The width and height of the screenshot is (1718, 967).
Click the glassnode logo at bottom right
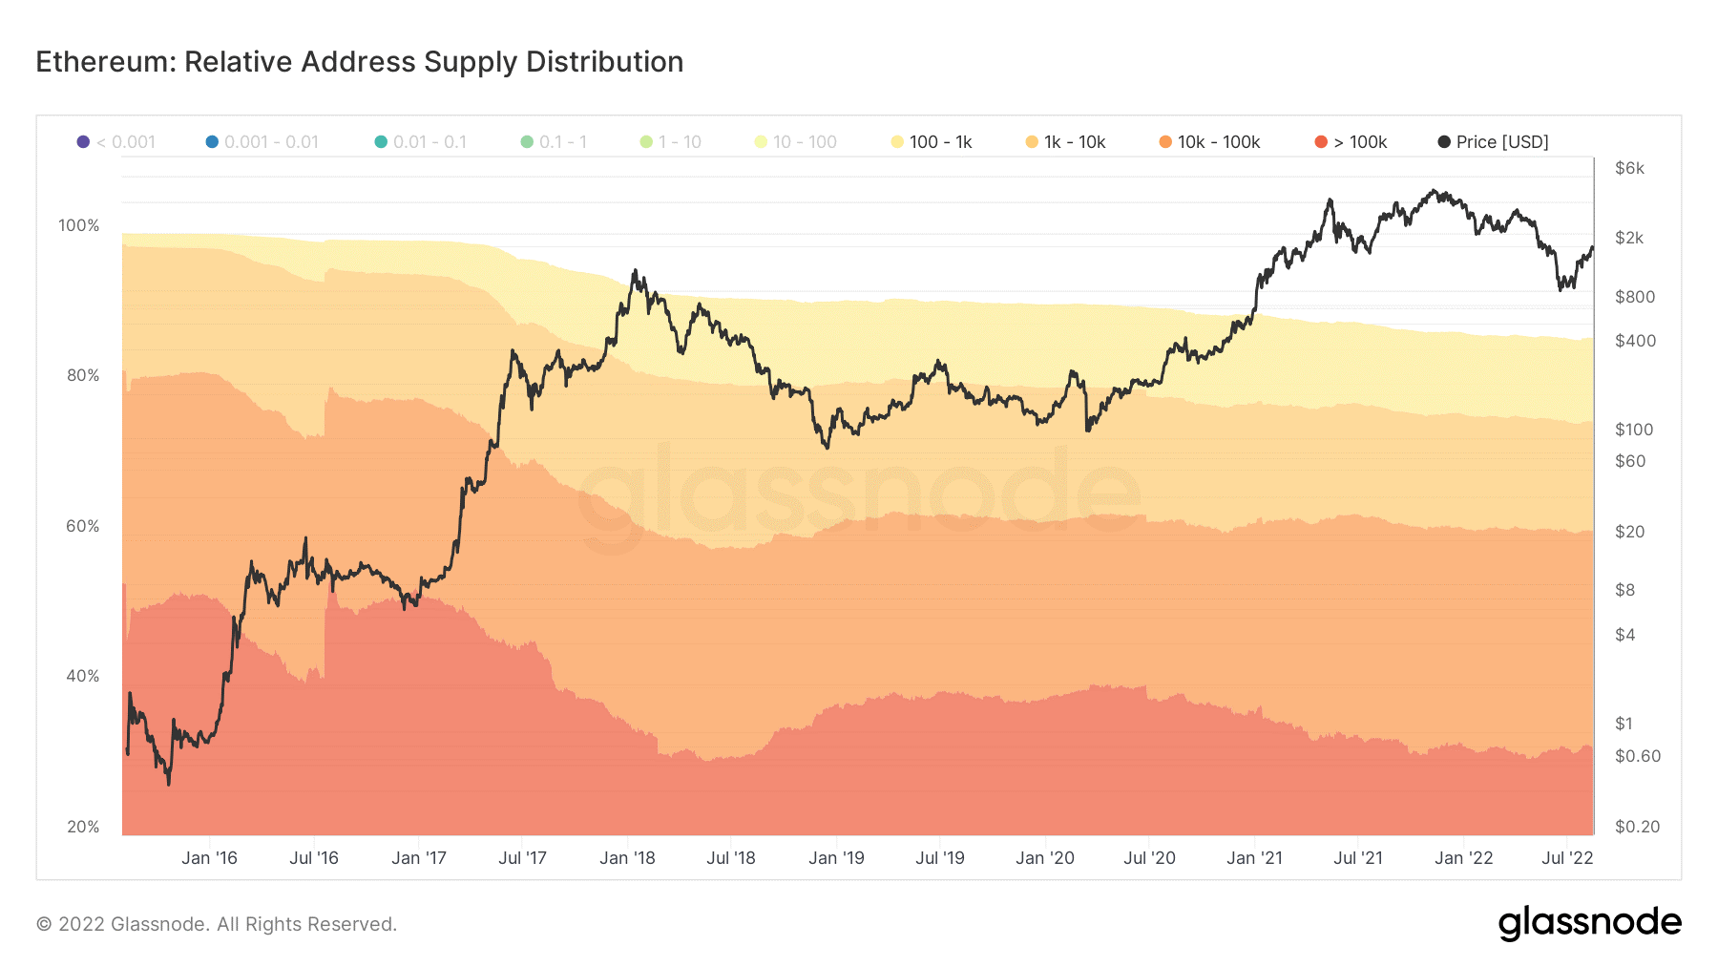(x=1589, y=923)
